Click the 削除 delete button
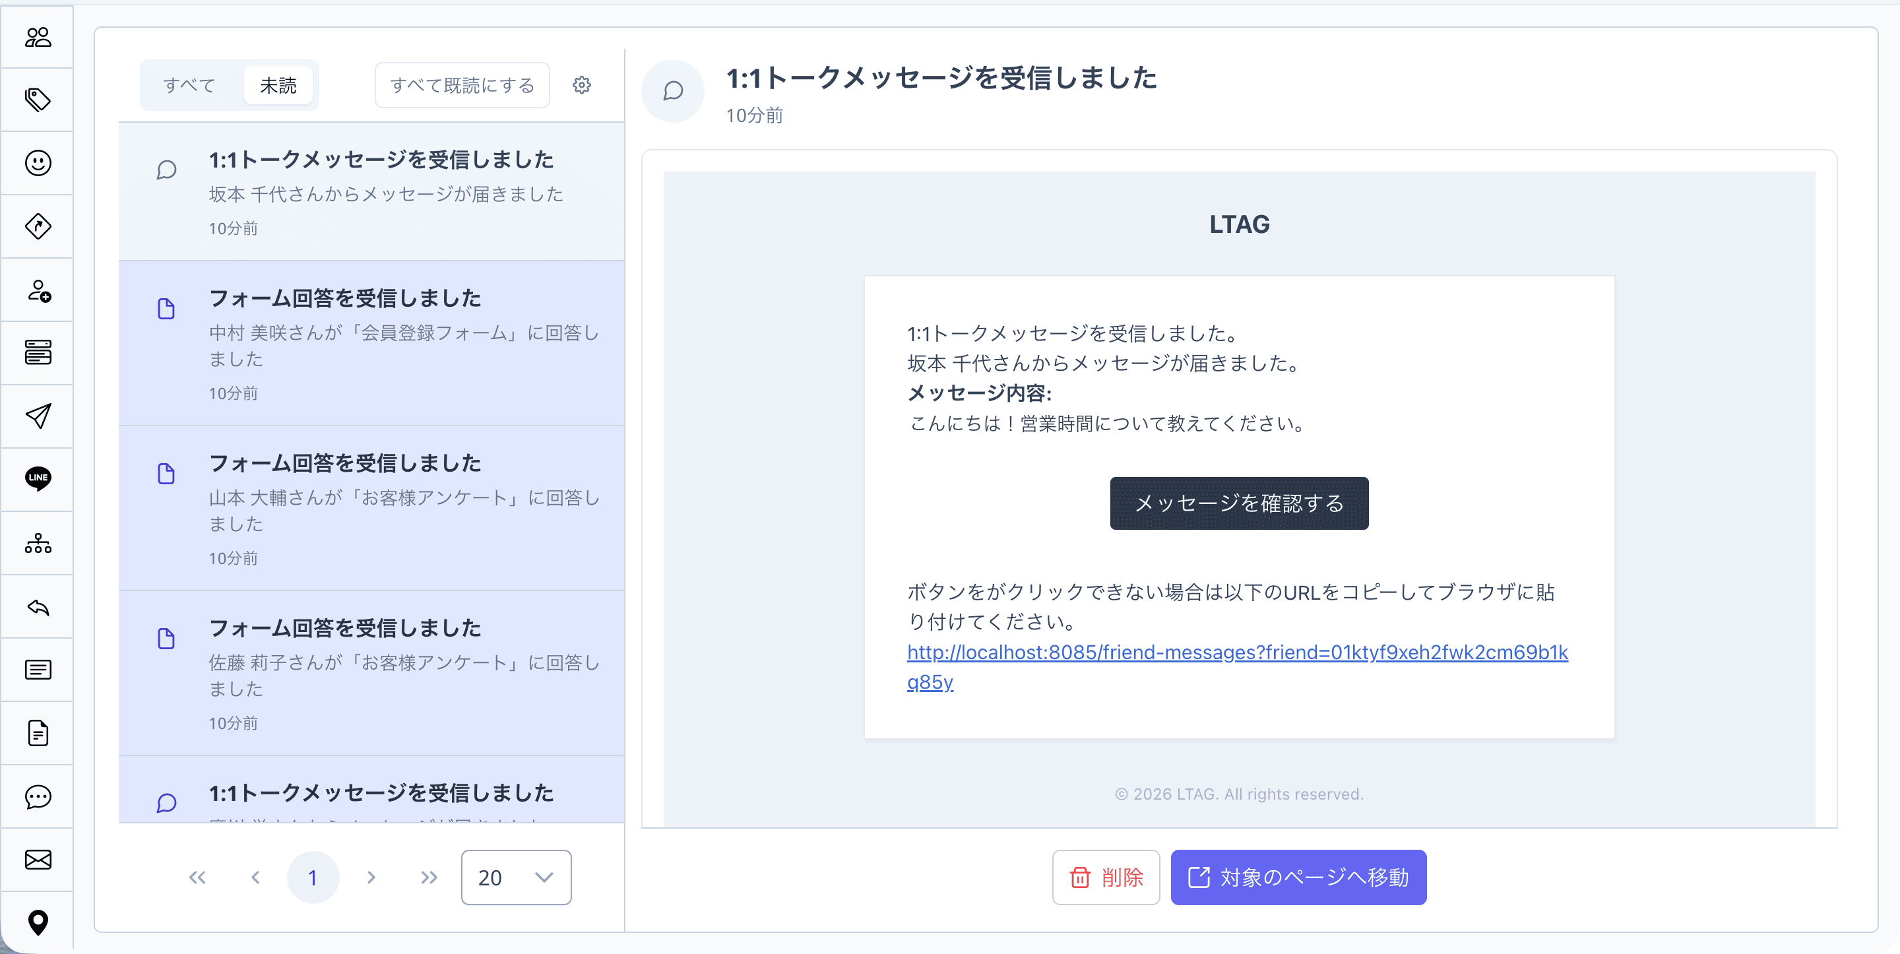The height and width of the screenshot is (954, 1900). pos(1106,878)
